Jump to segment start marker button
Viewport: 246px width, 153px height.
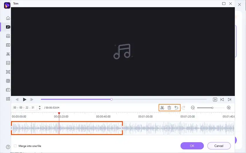point(222,100)
